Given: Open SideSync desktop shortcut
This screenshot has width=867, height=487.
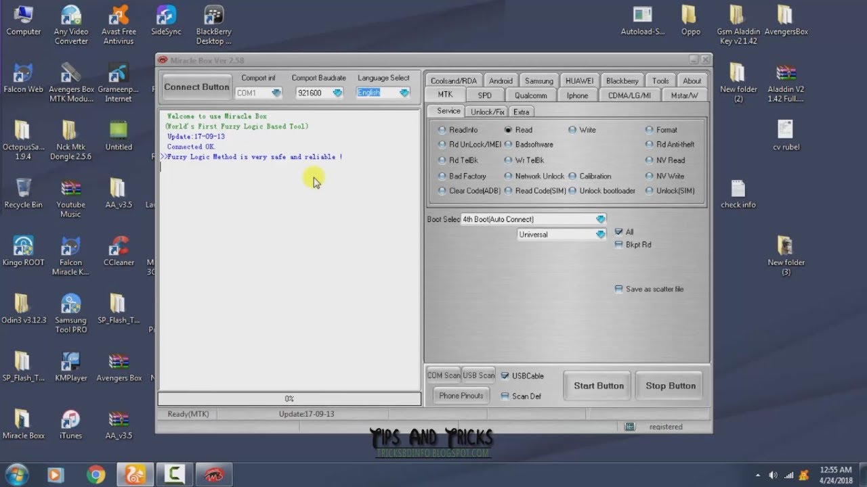Looking at the screenshot, I should tap(166, 20).
